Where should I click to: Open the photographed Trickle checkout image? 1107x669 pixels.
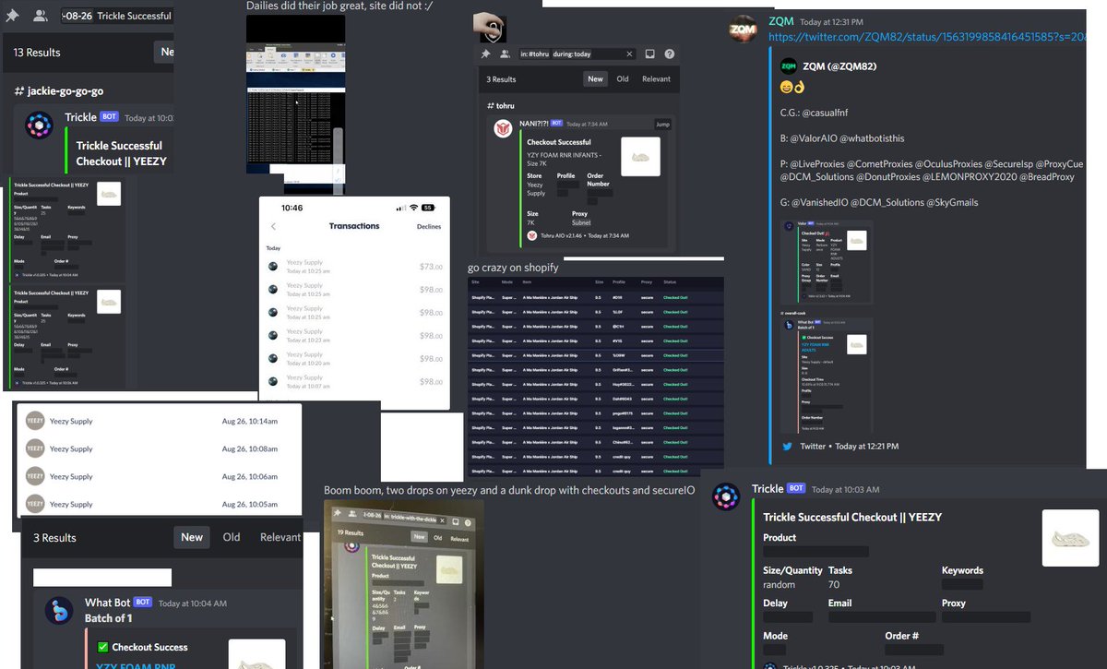(x=403, y=584)
